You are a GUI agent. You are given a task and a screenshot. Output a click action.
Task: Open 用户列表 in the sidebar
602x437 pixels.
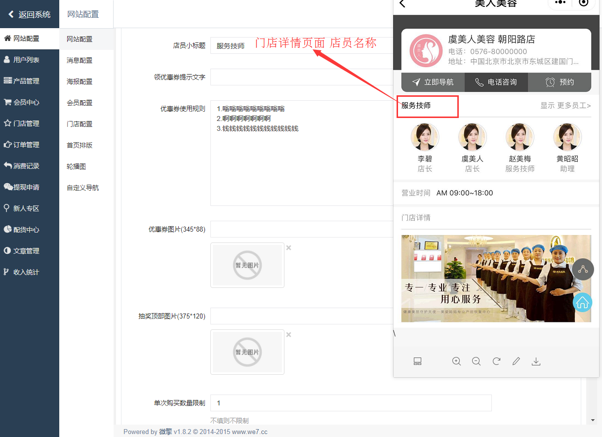(x=30, y=60)
